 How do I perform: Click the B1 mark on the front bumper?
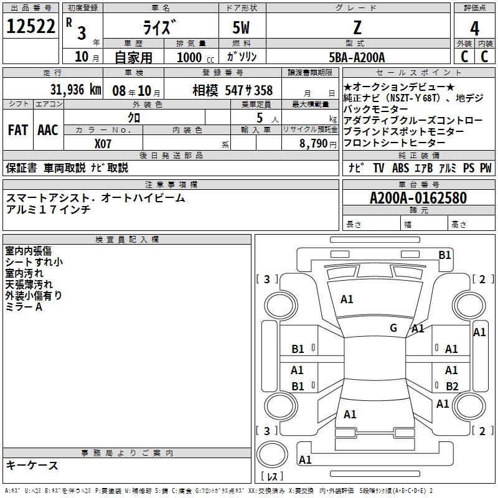[444, 255]
